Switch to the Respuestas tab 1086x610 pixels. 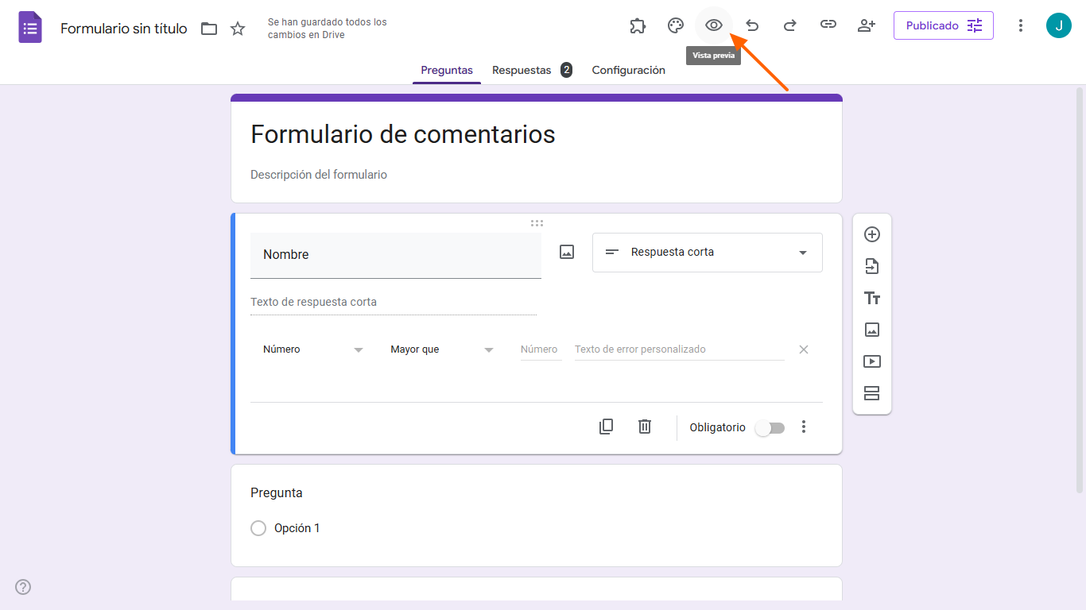(x=522, y=70)
